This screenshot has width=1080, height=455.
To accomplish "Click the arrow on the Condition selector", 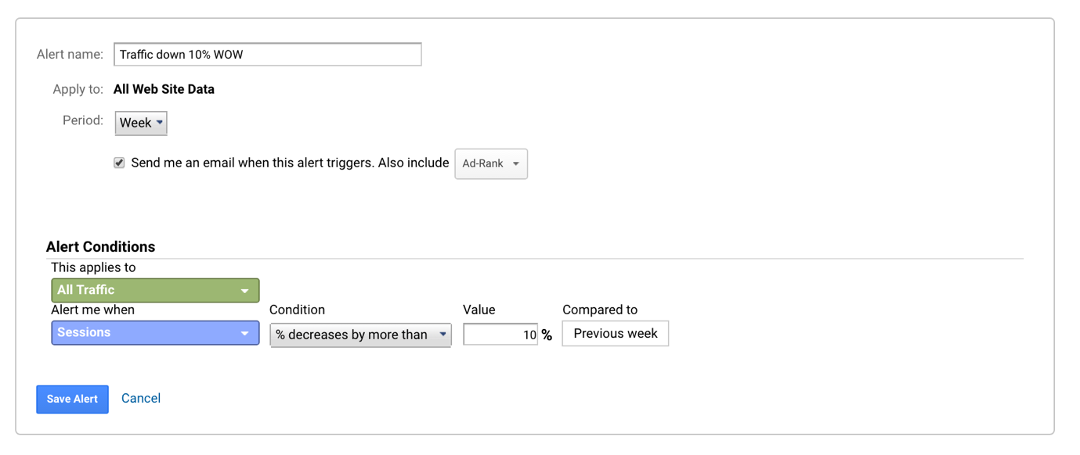I will (442, 335).
